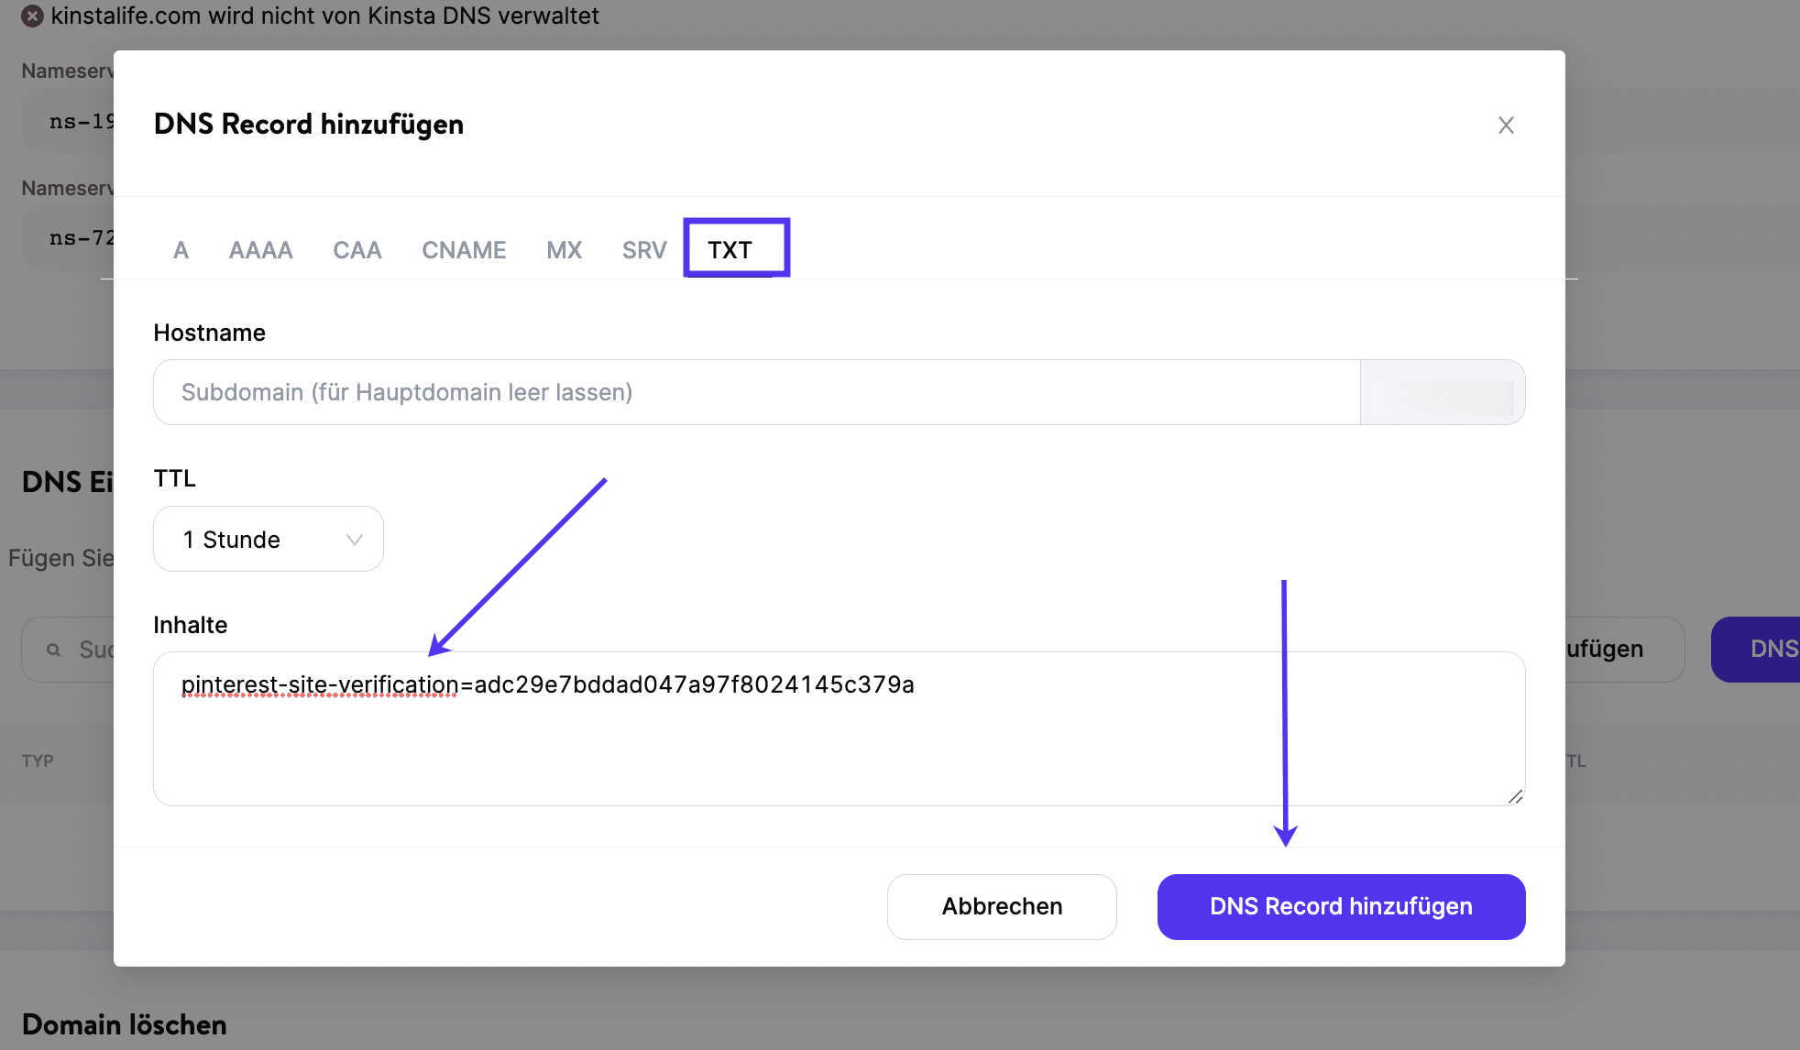This screenshot has height=1050, width=1800.
Task: Click the red error icon beside kinstalife.com
Action: coord(32,16)
